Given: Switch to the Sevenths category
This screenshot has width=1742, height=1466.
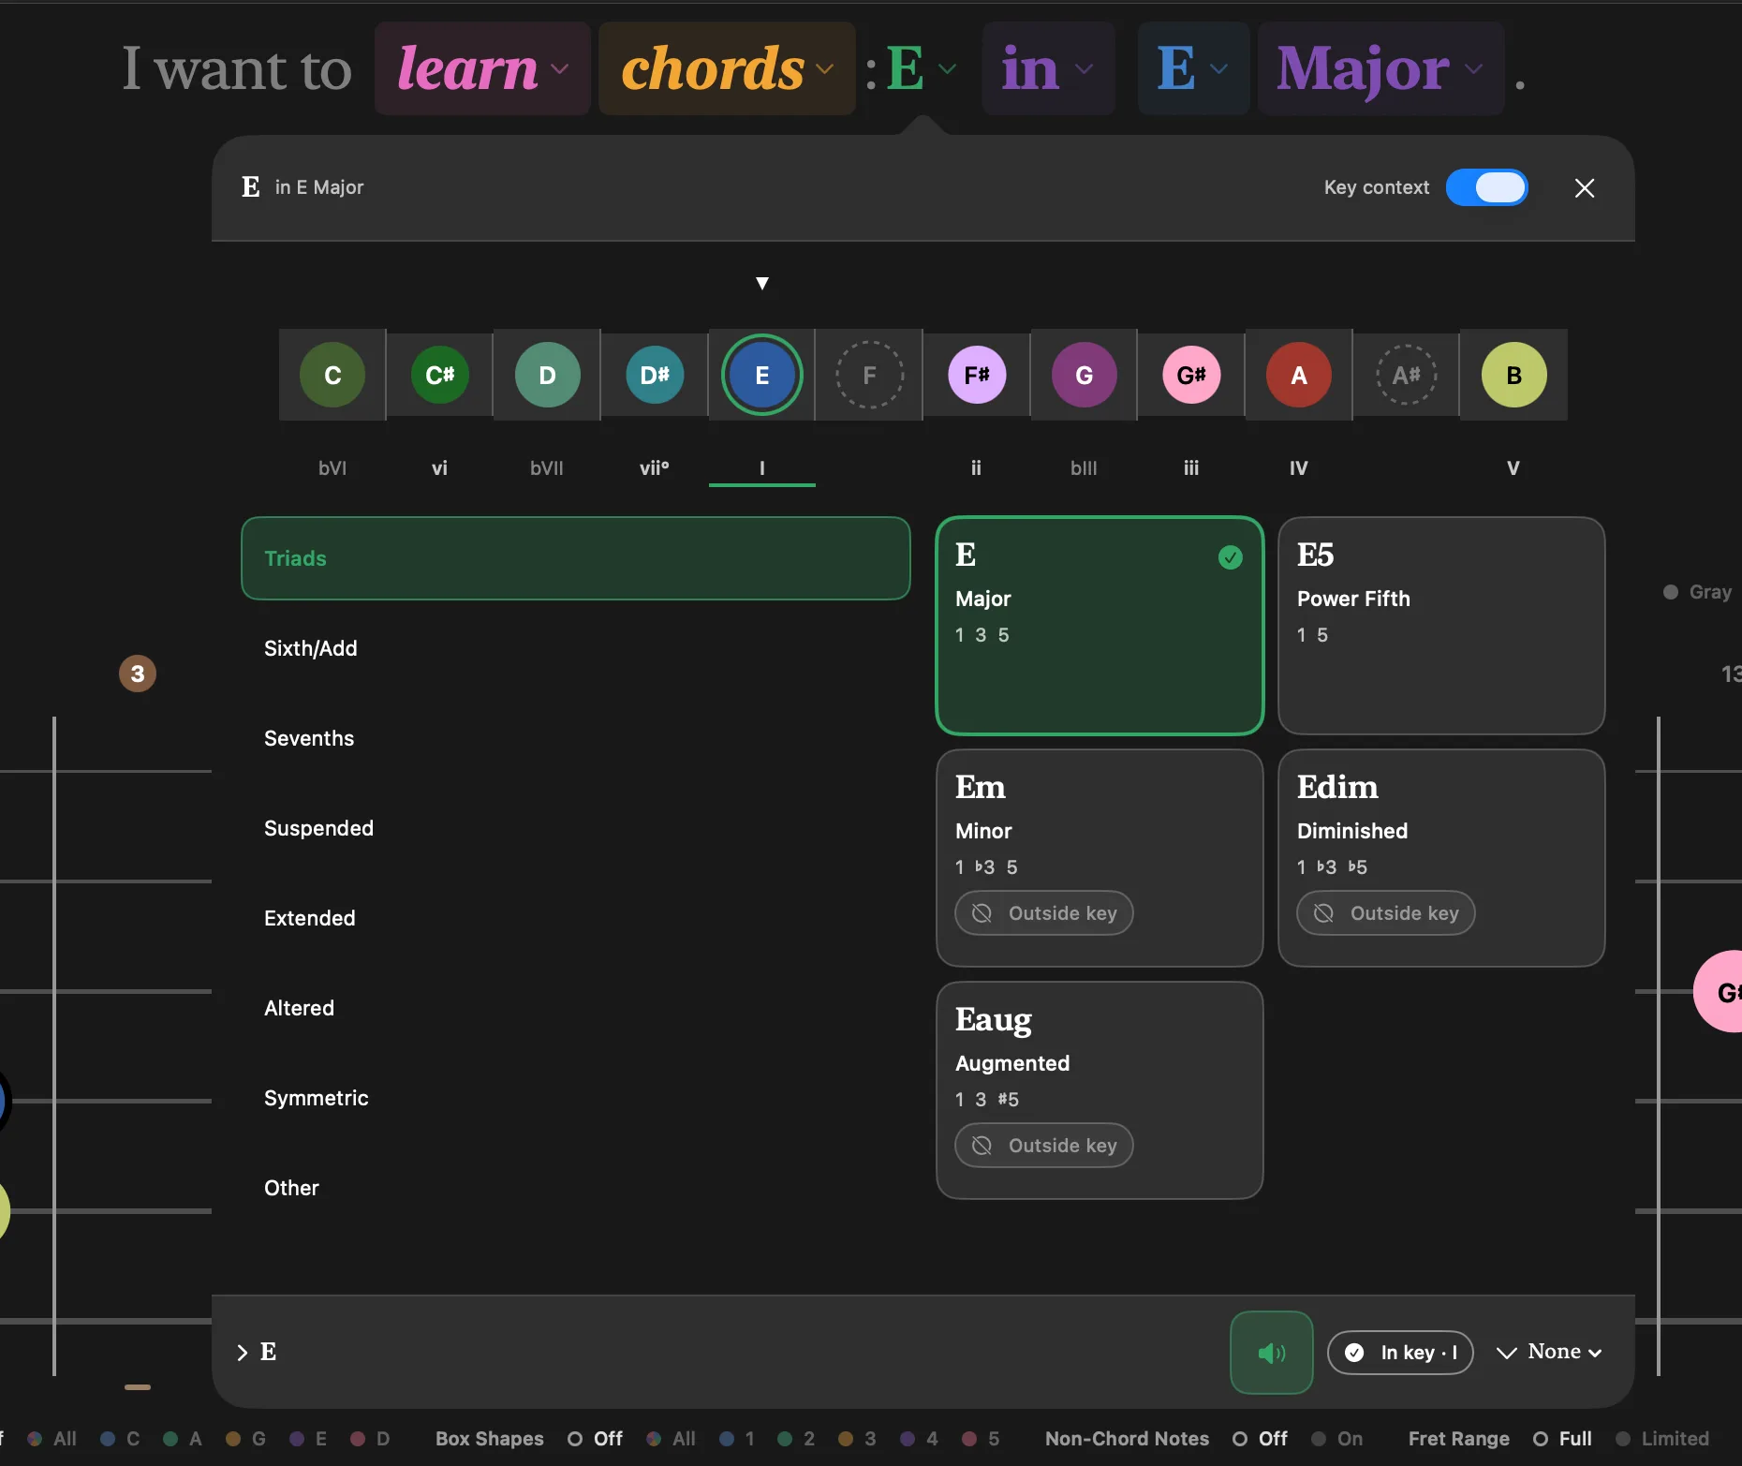Looking at the screenshot, I should point(309,738).
